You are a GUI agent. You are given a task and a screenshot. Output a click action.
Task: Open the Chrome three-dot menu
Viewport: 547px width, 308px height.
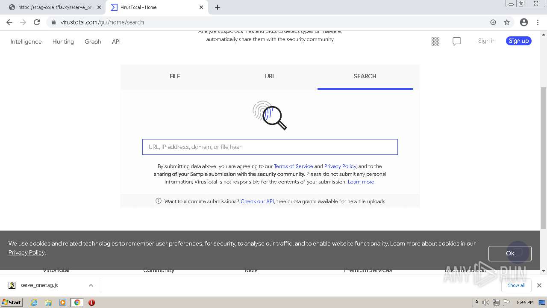click(x=538, y=22)
